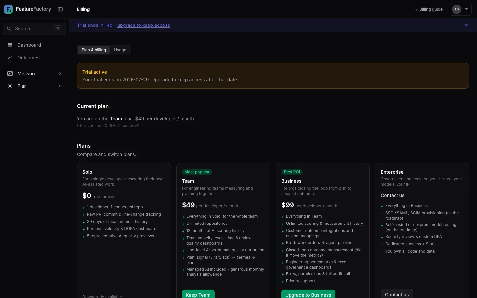Click the $99 Business price

click(x=288, y=205)
